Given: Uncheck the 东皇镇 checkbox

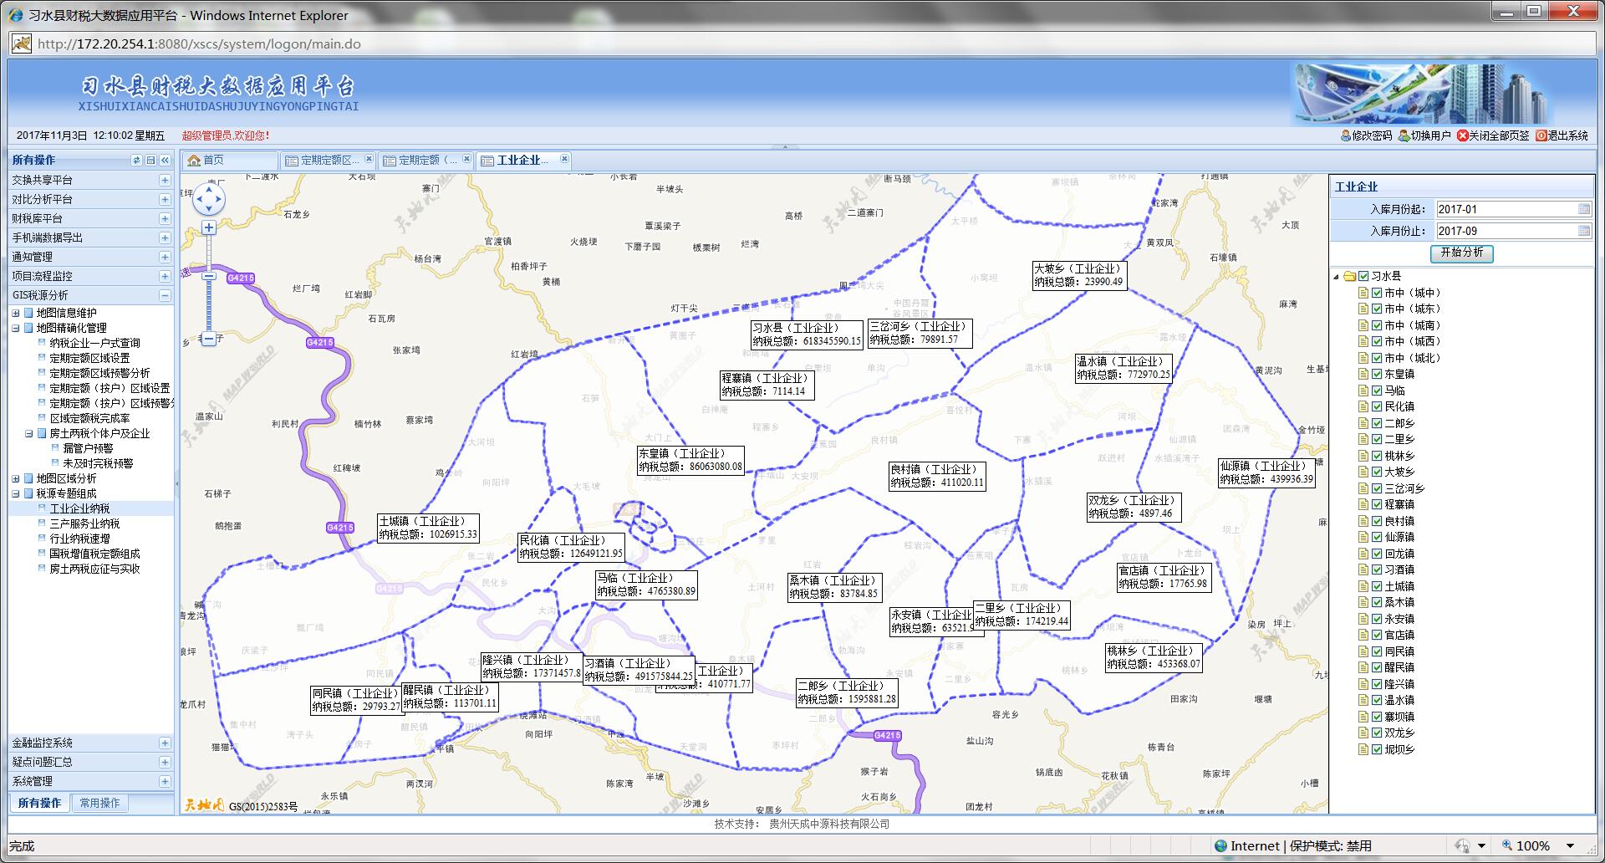Looking at the screenshot, I should tap(1376, 374).
